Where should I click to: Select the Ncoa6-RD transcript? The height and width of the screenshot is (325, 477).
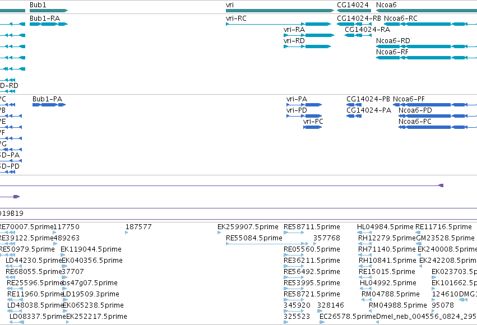pyautogui.click(x=427, y=47)
